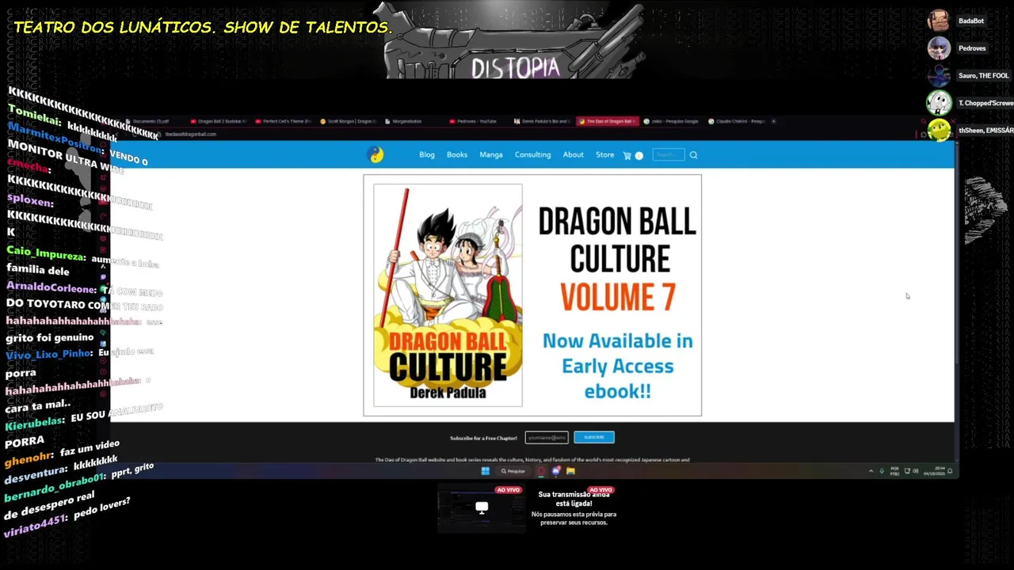1014x570 pixels.
Task: Open the Manga menu item
Action: point(491,154)
